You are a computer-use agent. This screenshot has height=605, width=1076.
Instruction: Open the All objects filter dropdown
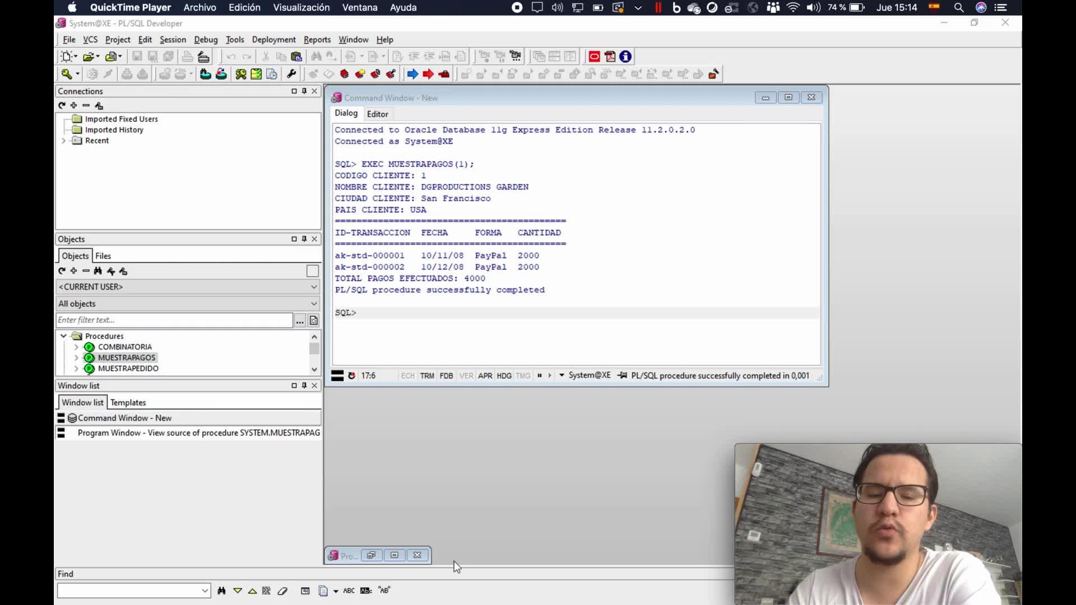tap(188, 304)
